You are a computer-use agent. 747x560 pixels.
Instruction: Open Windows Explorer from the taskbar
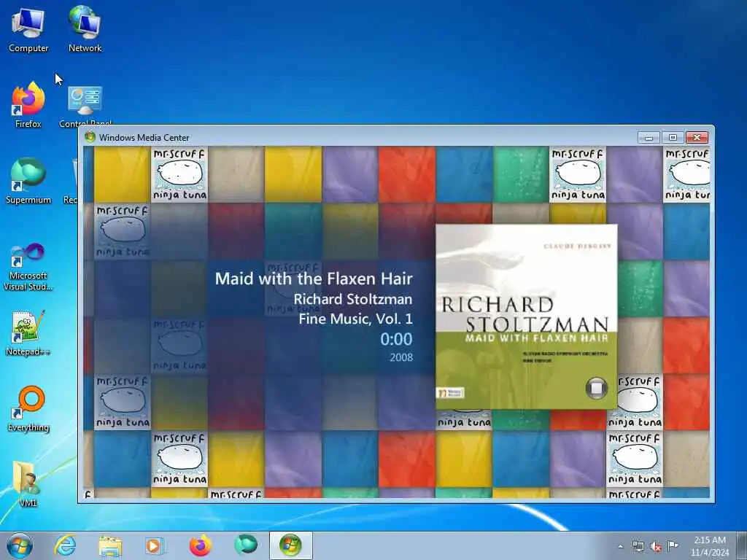(110, 545)
